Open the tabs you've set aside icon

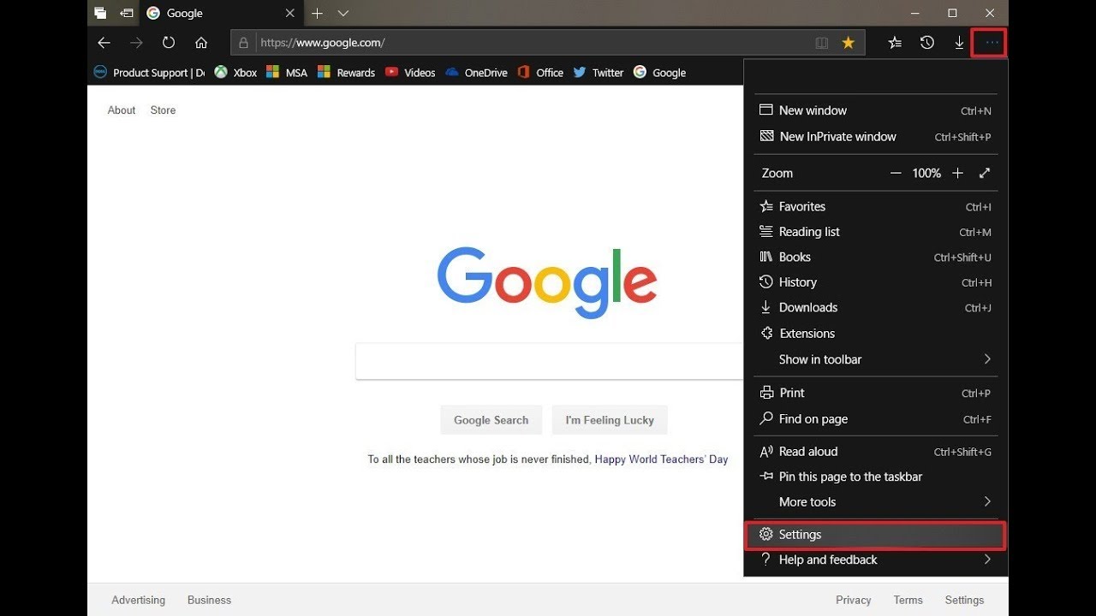pos(101,14)
